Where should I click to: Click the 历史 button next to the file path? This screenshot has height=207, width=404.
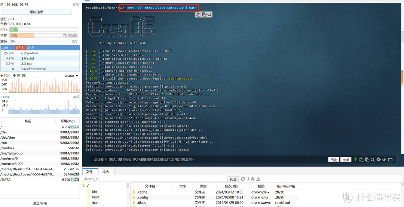tap(233, 179)
